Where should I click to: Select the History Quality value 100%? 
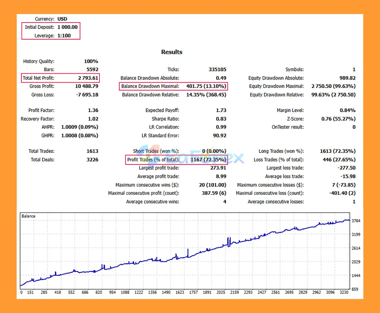(x=91, y=61)
